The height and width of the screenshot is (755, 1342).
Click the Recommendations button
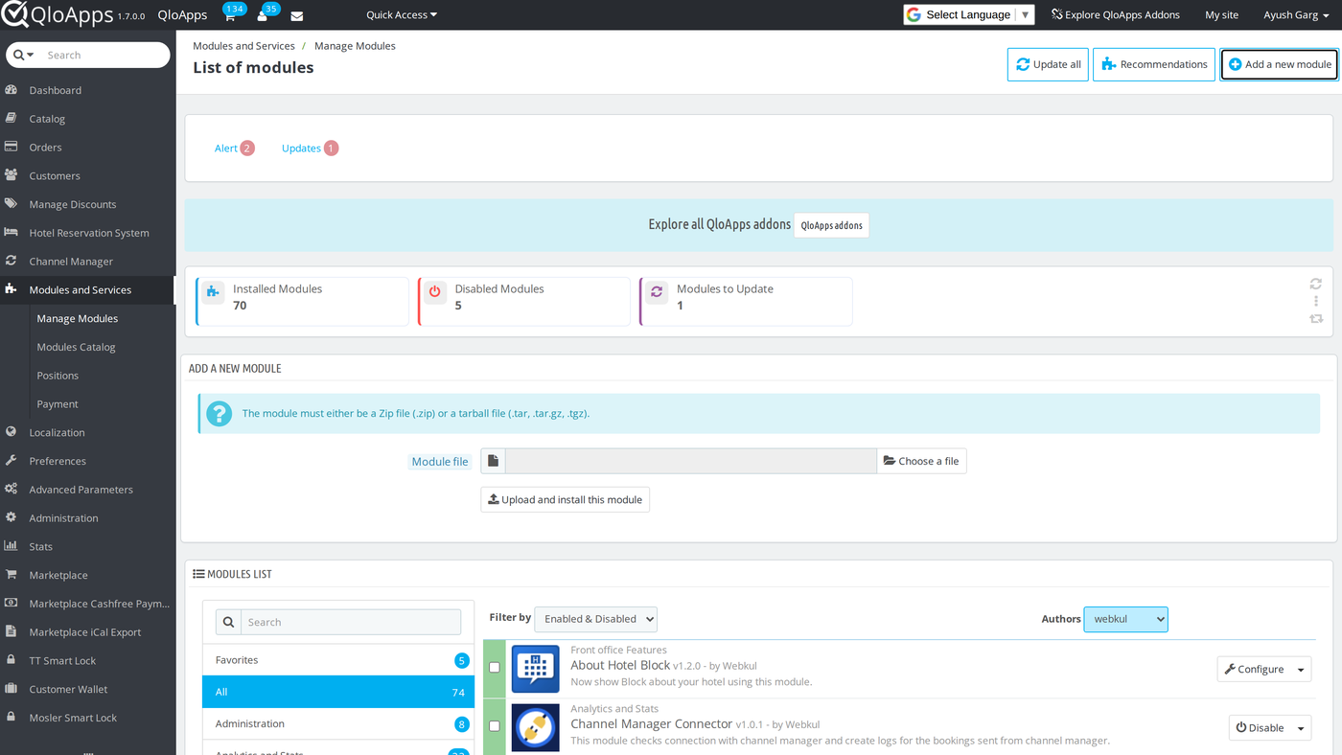coord(1154,64)
